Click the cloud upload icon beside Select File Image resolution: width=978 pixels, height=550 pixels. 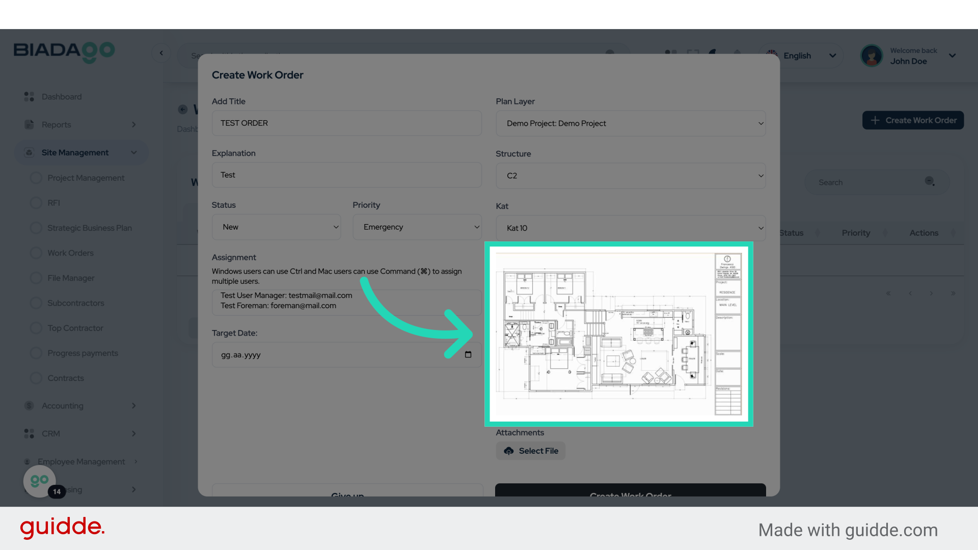tap(508, 451)
